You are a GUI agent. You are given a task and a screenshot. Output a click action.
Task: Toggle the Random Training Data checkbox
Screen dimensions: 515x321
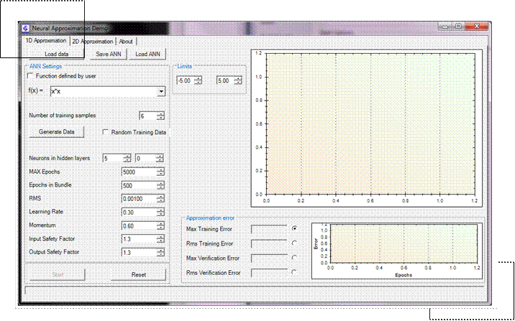click(106, 132)
